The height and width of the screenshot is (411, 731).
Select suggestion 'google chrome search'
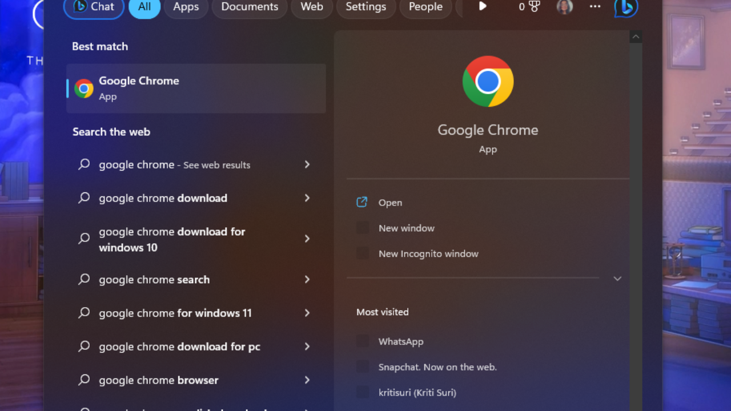pos(196,279)
